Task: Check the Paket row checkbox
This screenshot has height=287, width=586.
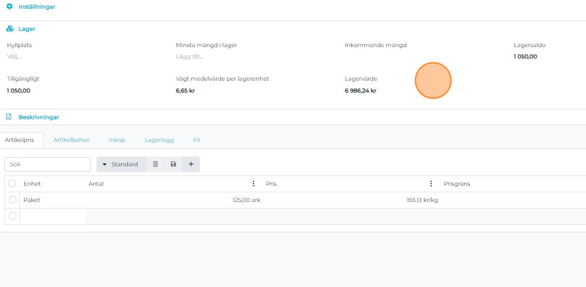Action: click(13, 200)
